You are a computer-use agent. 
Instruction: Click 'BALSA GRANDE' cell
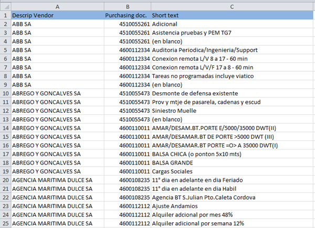[x=232, y=162]
